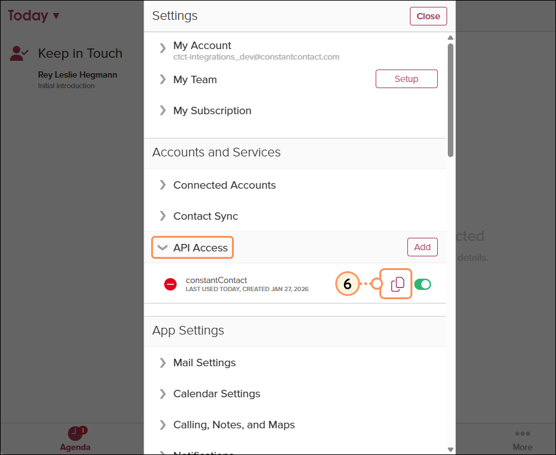556x455 pixels.
Task: Click the Keep in Touch contact icon
Action: coord(19,53)
